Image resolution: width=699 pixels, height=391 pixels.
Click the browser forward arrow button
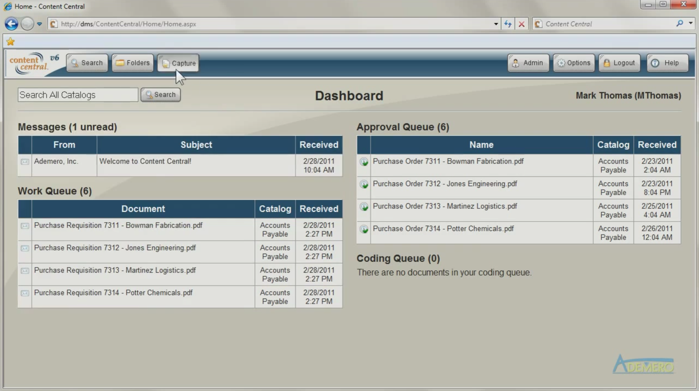pyautogui.click(x=27, y=24)
